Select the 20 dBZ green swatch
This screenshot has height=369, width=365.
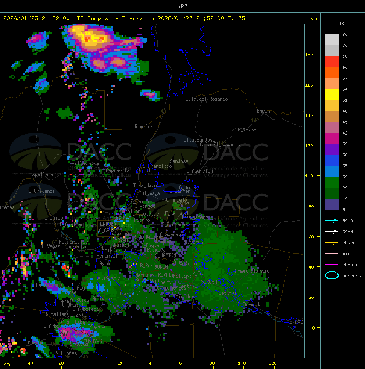pyautogui.click(x=332, y=193)
